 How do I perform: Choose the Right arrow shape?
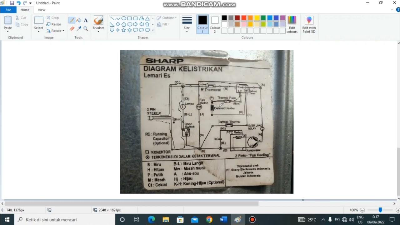135,24
